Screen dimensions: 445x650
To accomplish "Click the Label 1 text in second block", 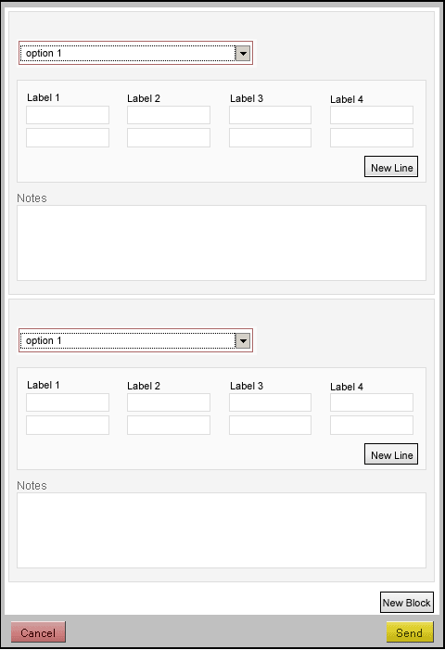I will 43,385.
